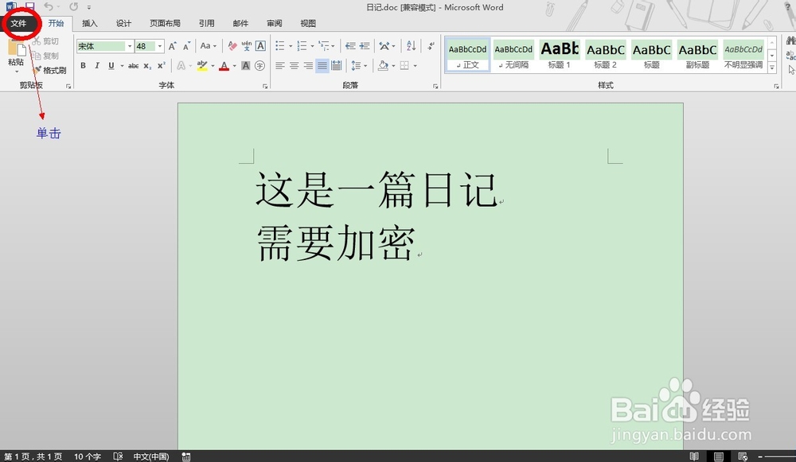Apply bold formatting to text

pos(84,65)
